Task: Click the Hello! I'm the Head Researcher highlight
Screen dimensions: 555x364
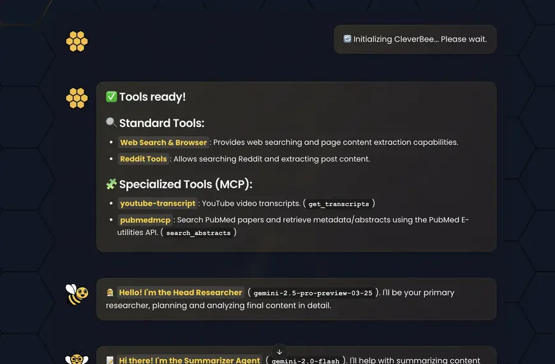Action: [x=181, y=292]
